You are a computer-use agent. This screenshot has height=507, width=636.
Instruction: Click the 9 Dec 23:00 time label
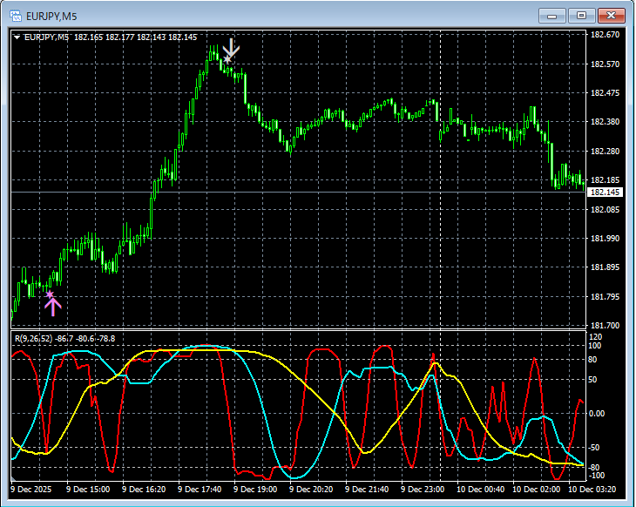tap(423, 490)
